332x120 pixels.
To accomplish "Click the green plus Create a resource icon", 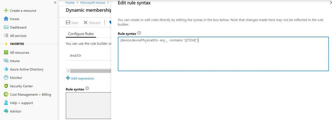I will pos(6,10).
